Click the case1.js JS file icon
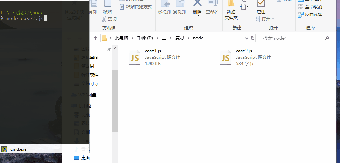340x163 pixels. (x=135, y=57)
